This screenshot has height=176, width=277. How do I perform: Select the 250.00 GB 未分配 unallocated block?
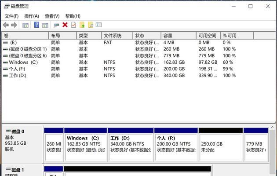point(221,145)
